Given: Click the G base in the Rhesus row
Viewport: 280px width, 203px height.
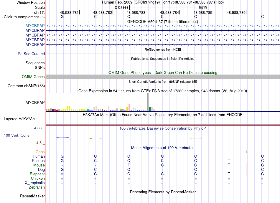Looking at the screenshot, I should point(62,161).
